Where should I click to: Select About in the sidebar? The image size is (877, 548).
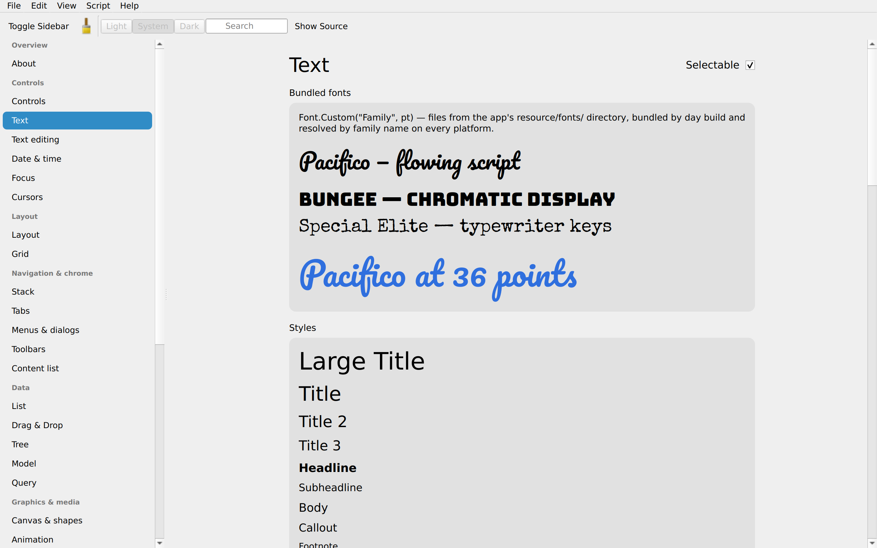[x=77, y=64]
